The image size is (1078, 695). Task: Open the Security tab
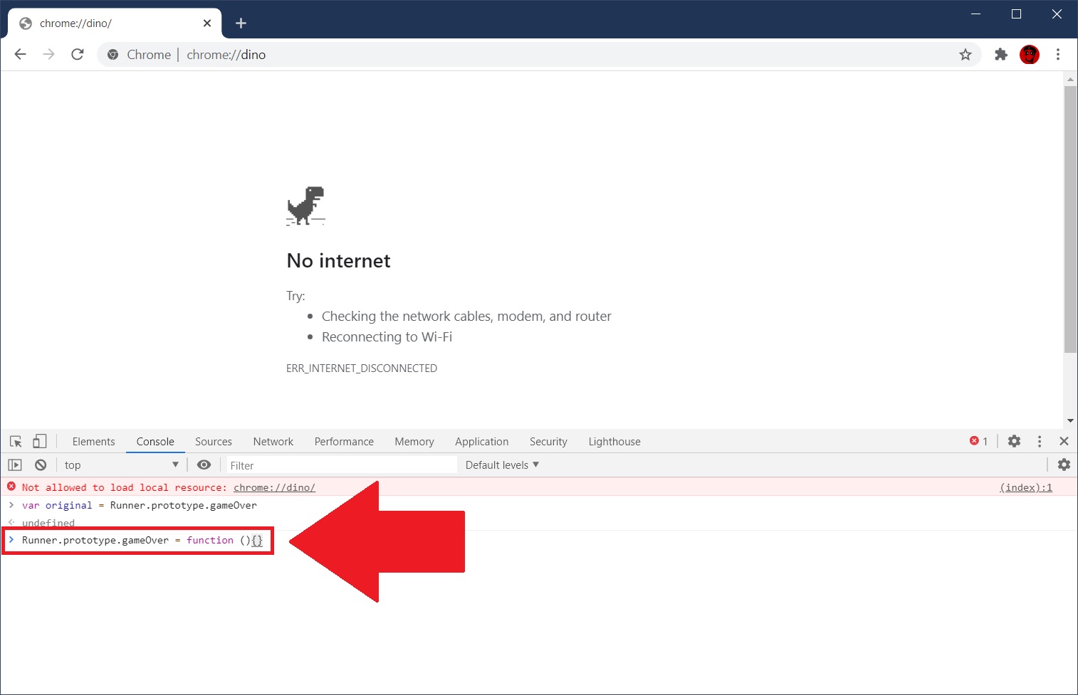point(548,442)
